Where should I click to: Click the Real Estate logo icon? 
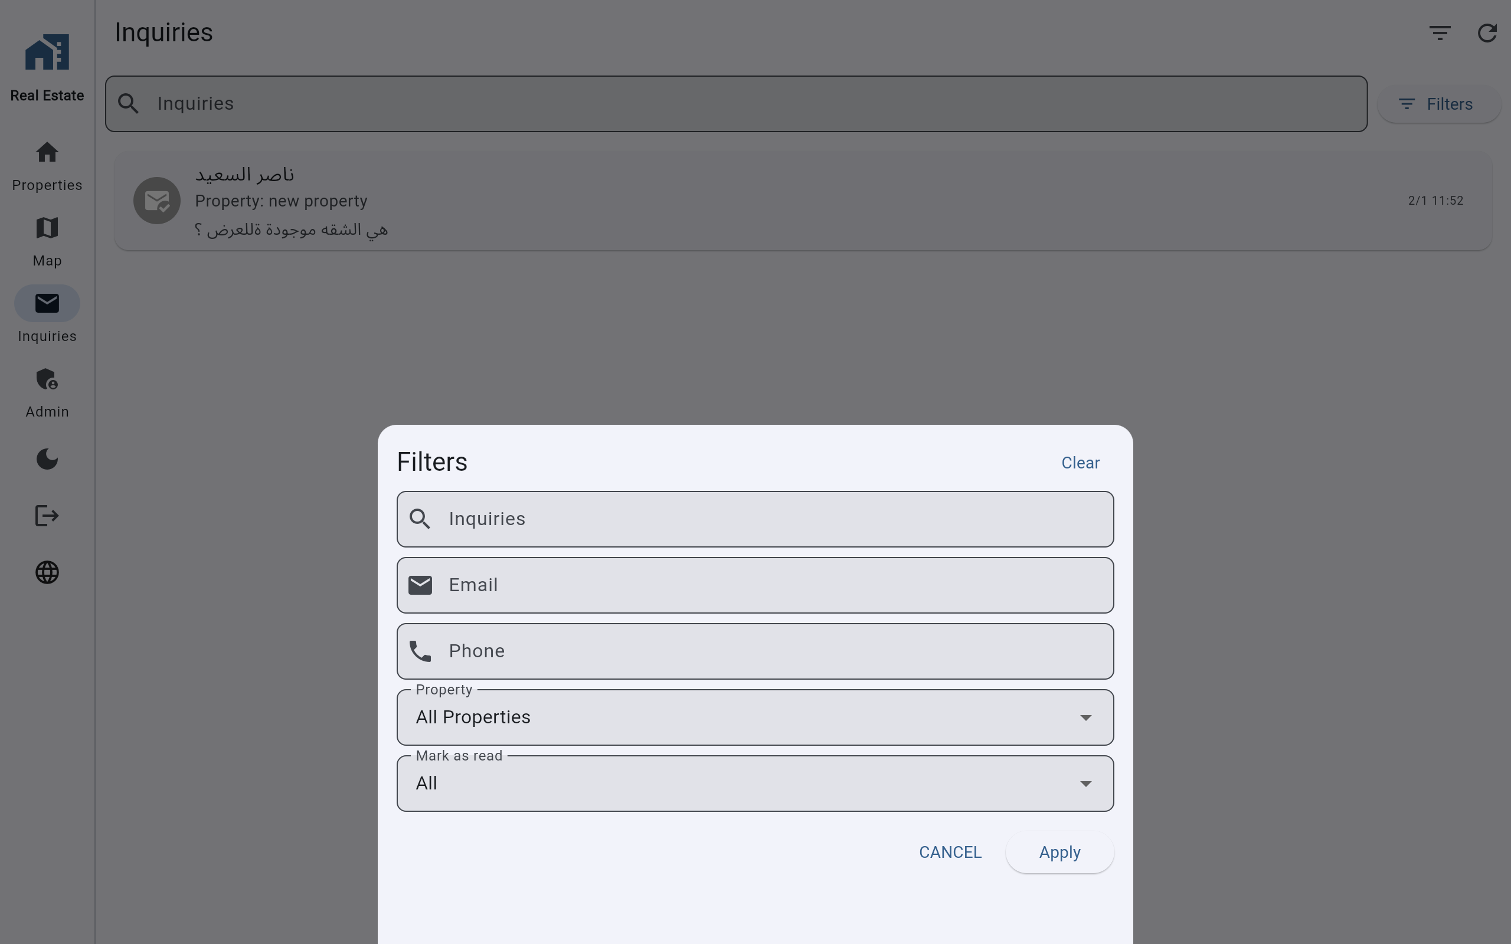(47, 53)
